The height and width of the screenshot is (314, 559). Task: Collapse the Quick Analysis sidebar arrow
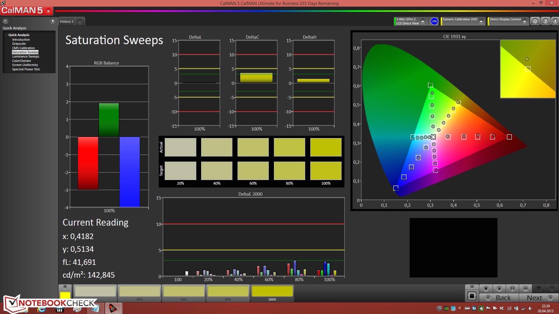coord(53,21)
